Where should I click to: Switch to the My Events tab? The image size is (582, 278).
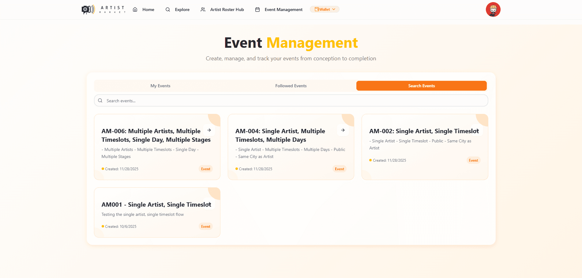click(160, 86)
